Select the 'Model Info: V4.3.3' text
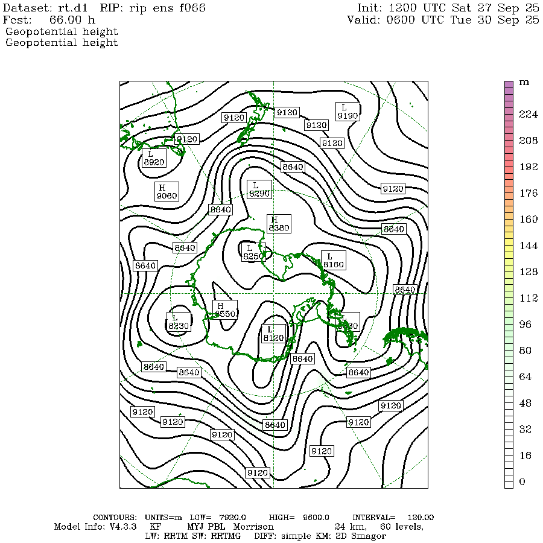Screen dimensions: 543x543 pos(95,527)
